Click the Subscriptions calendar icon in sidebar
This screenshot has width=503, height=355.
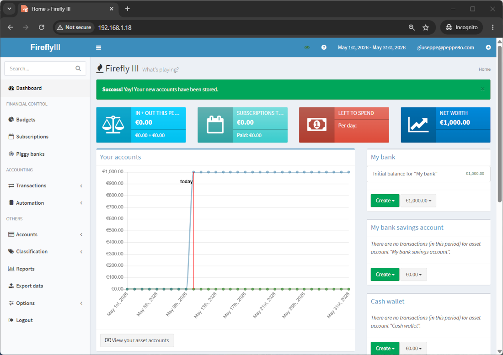(x=11, y=137)
